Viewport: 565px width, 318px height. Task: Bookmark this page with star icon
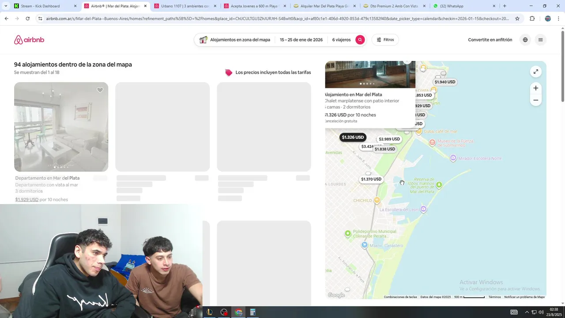(517, 19)
